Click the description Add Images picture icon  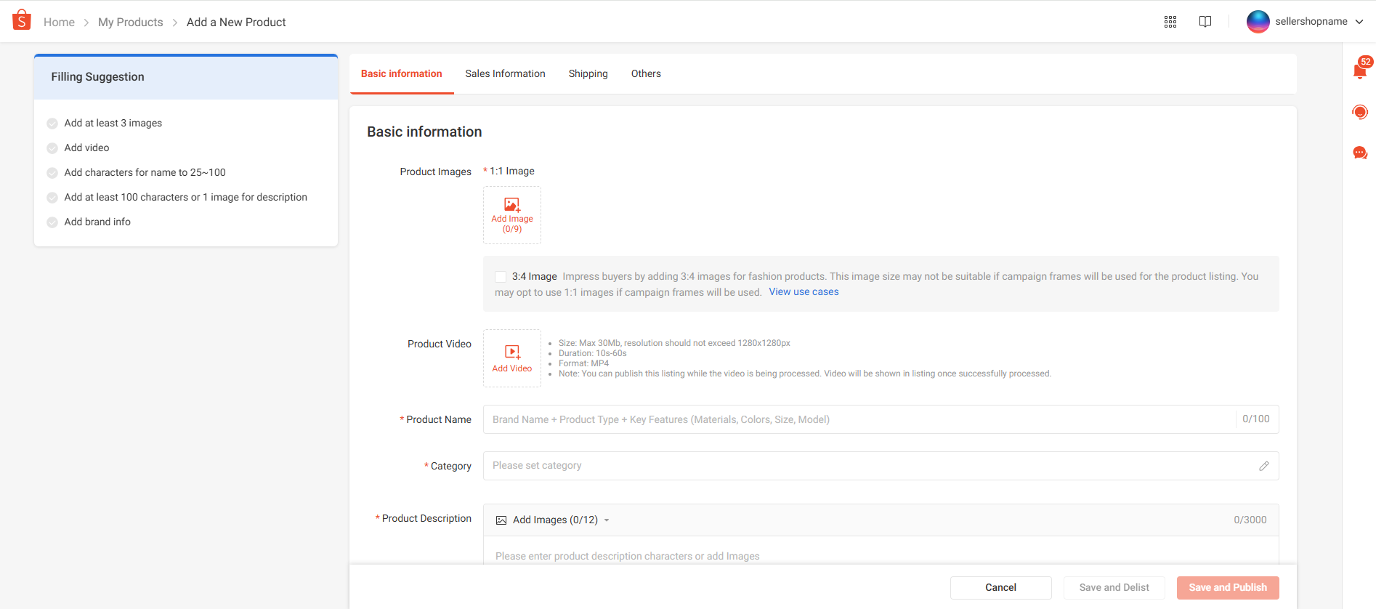pyautogui.click(x=501, y=520)
